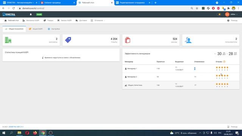Select the Общие показатели tab

click(x=14, y=29)
